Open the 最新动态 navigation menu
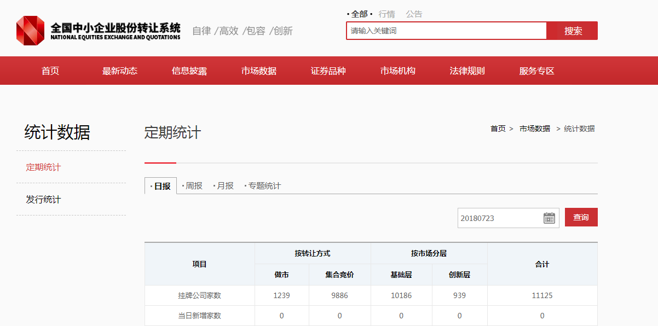The height and width of the screenshot is (326, 658). tap(120, 71)
